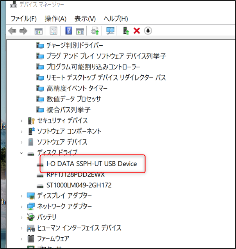Select the セキュリティ デバイス label
The image size is (236, 249).
pos(63,121)
